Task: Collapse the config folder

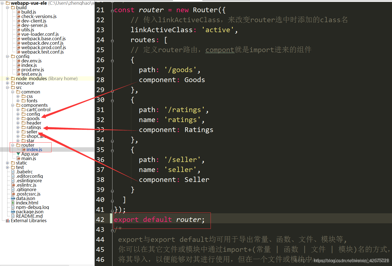Action: (7, 56)
